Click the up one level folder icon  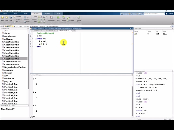(6, 26)
